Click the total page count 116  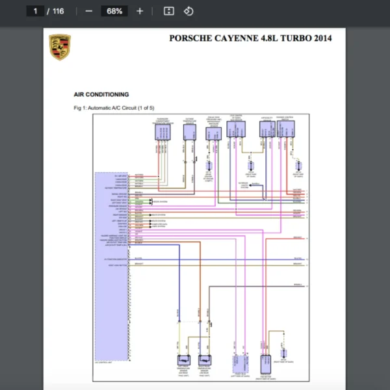click(x=58, y=11)
